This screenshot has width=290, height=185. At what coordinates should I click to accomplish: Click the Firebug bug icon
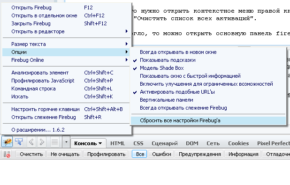pos(7,142)
